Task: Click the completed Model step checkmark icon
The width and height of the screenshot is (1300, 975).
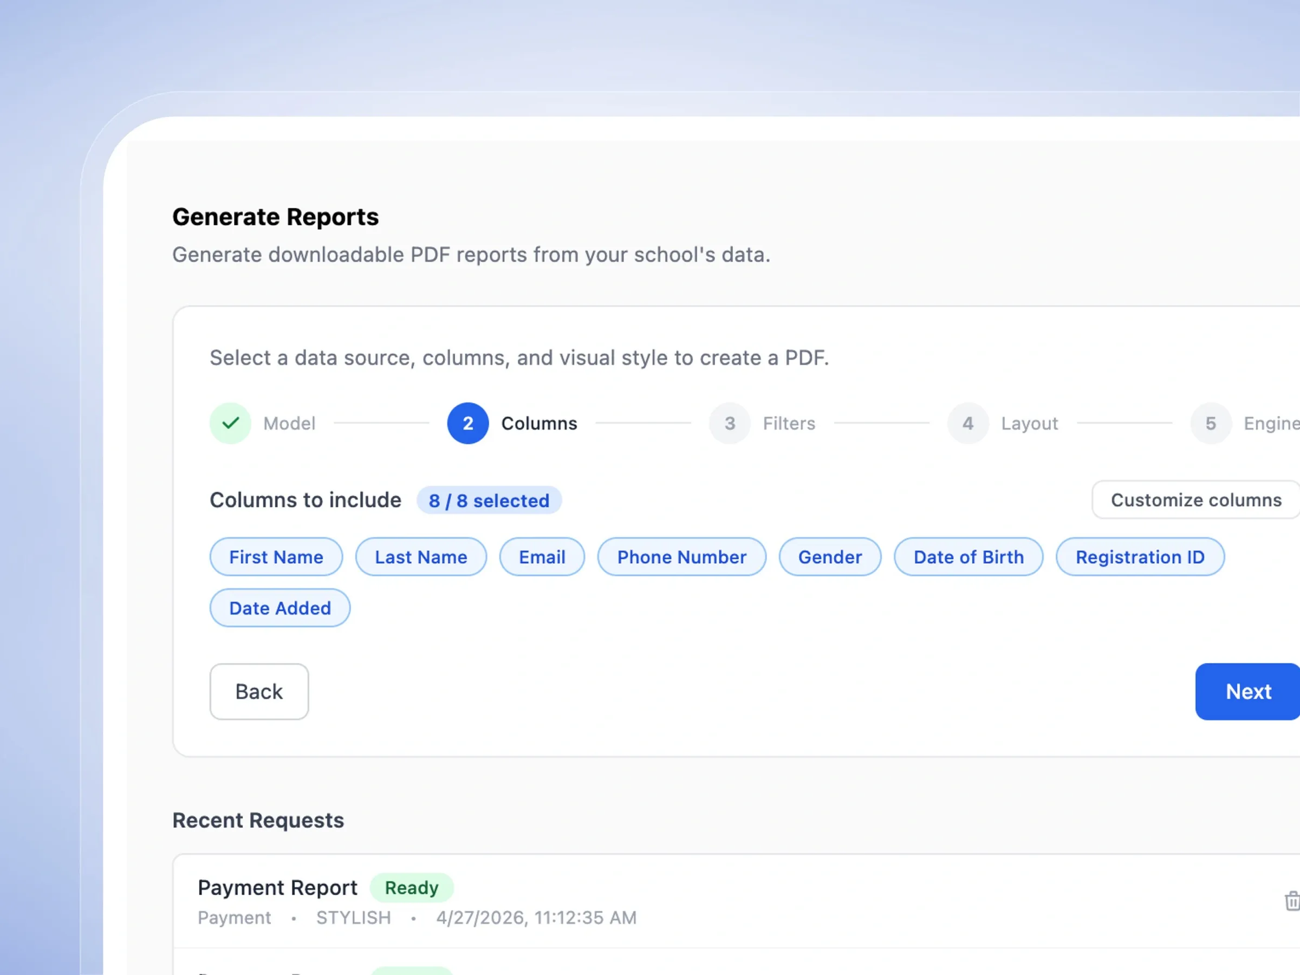Action: 230,423
